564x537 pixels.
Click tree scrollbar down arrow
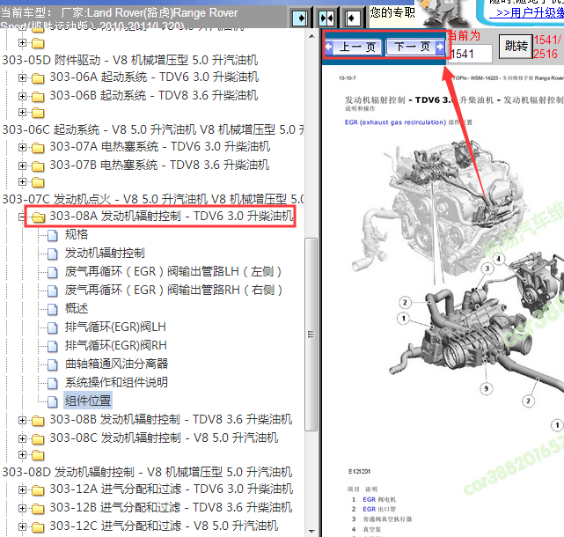click(311, 531)
